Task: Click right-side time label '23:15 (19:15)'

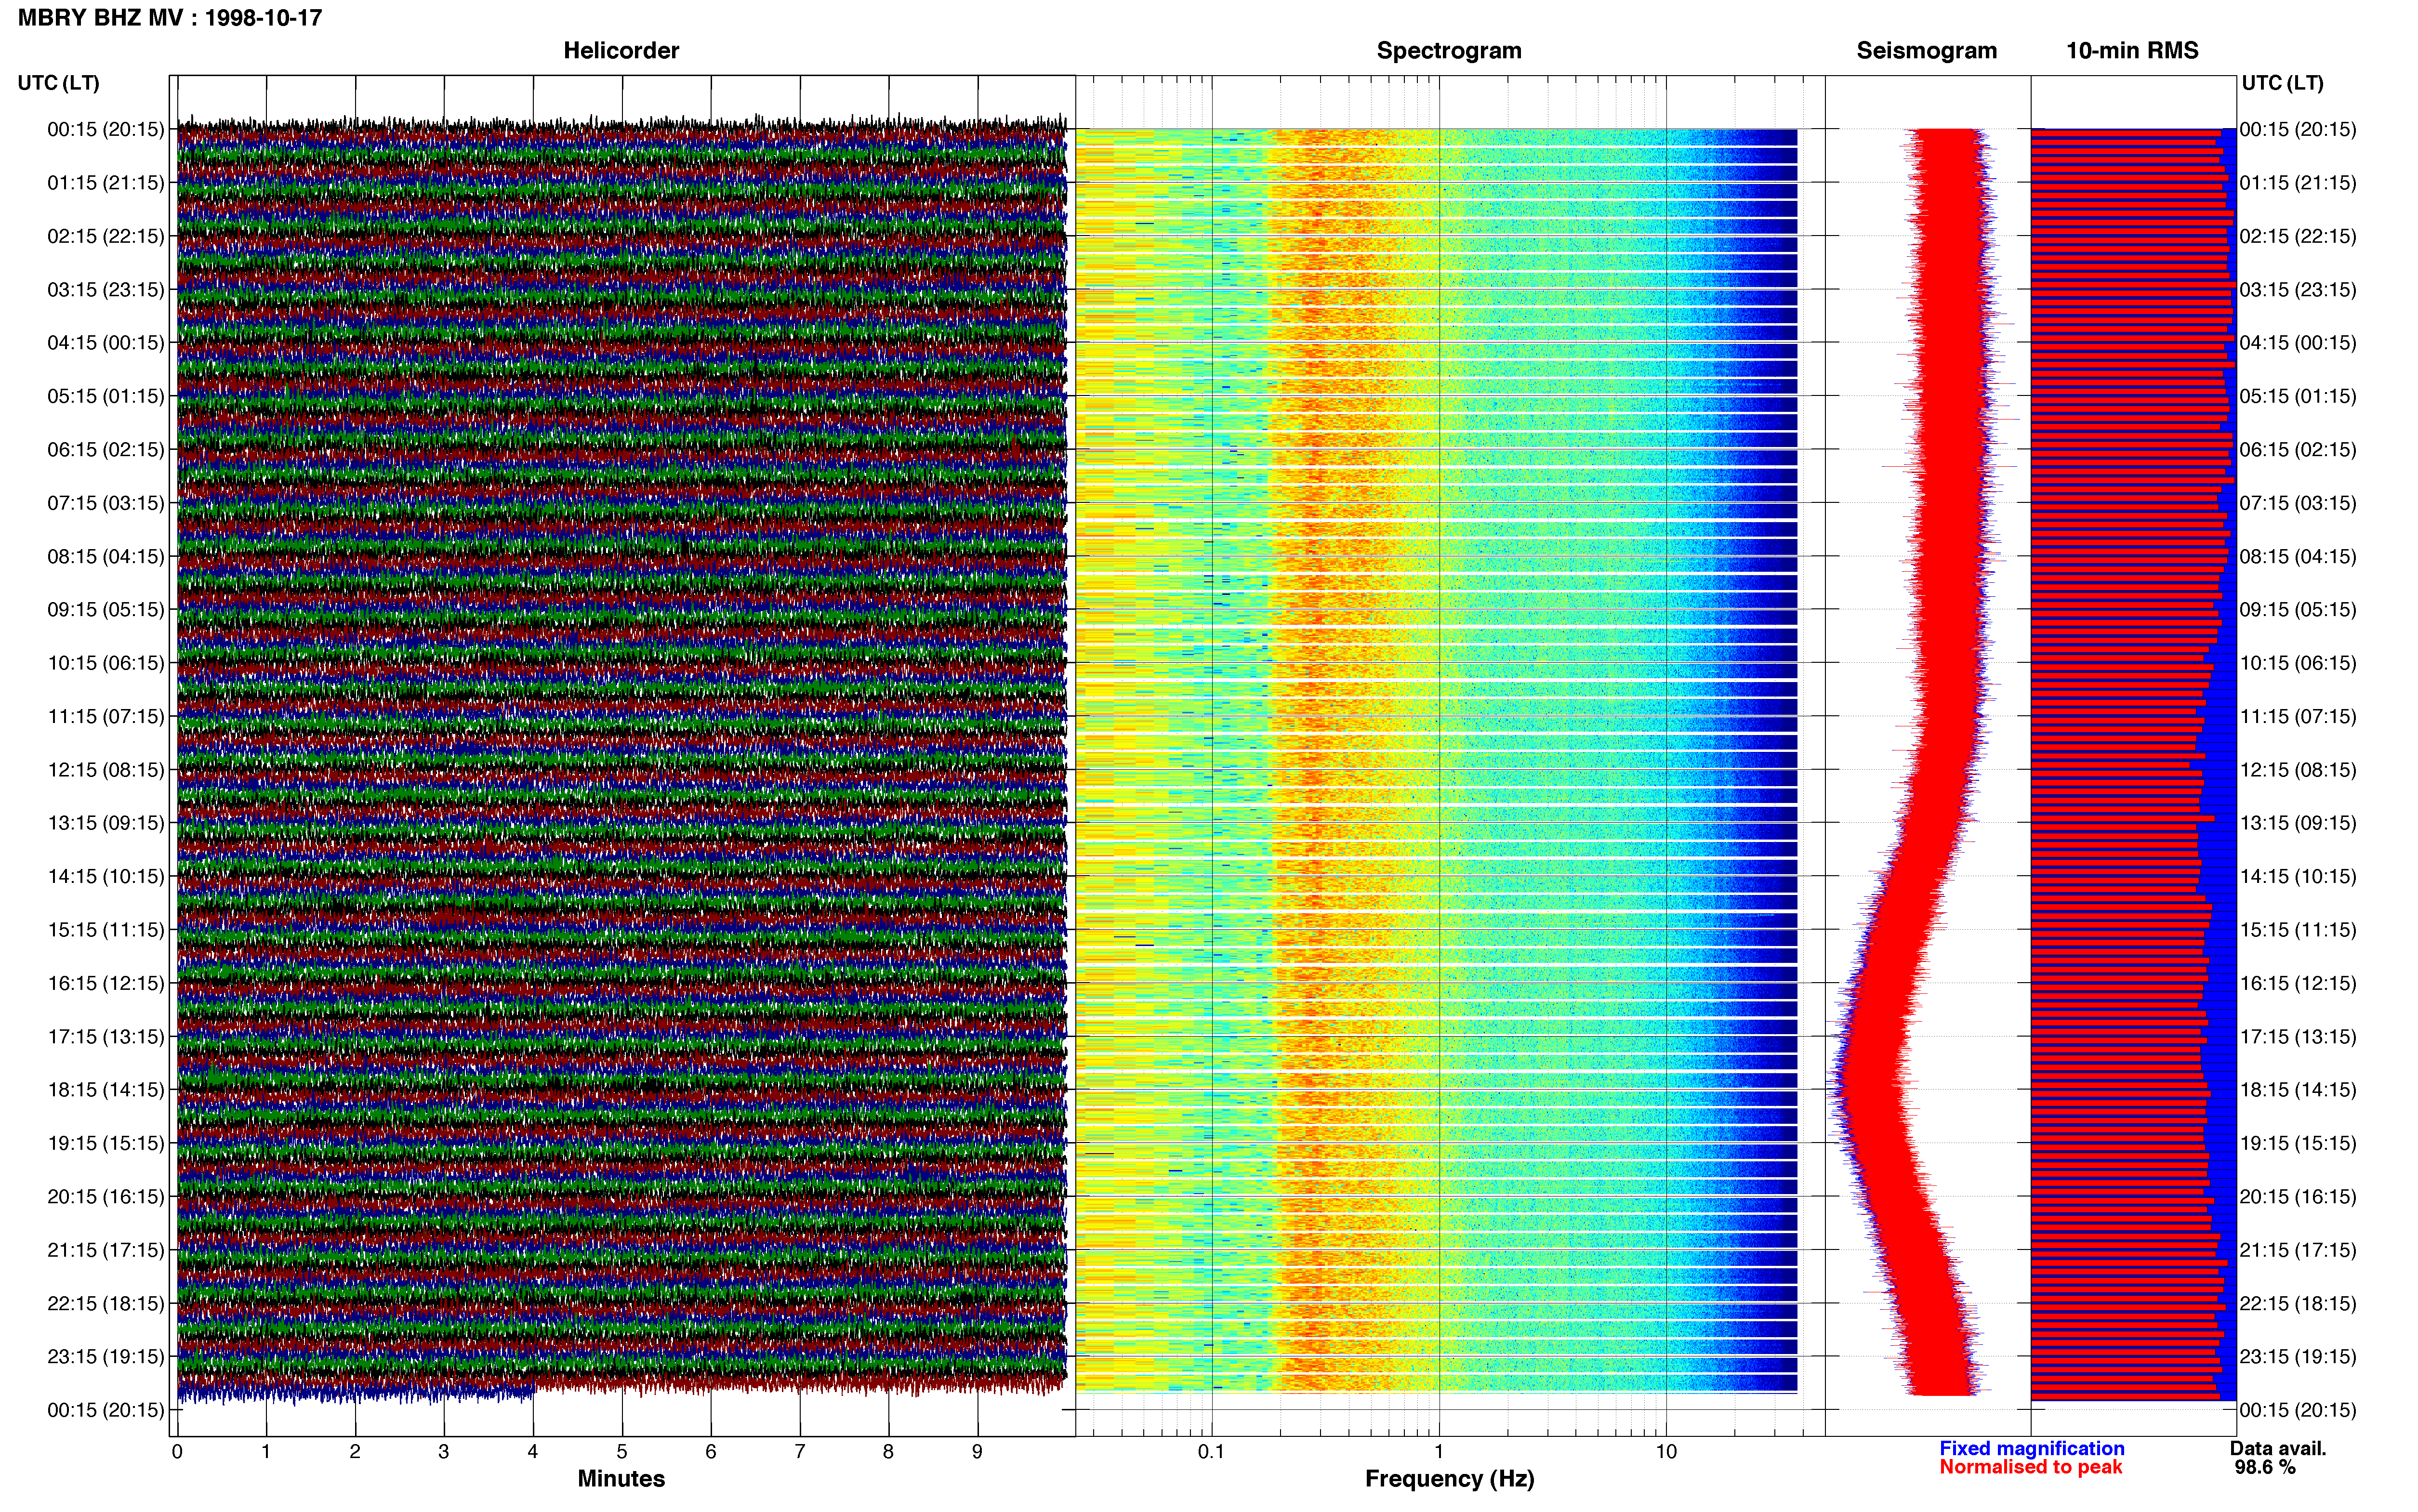Action: coord(2298,1357)
